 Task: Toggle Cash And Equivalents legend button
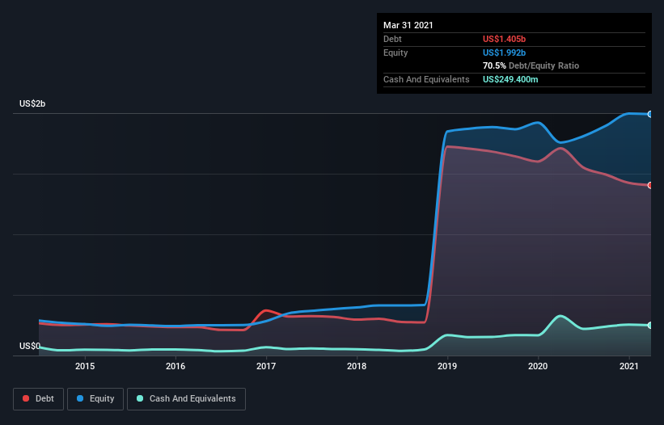coord(186,399)
